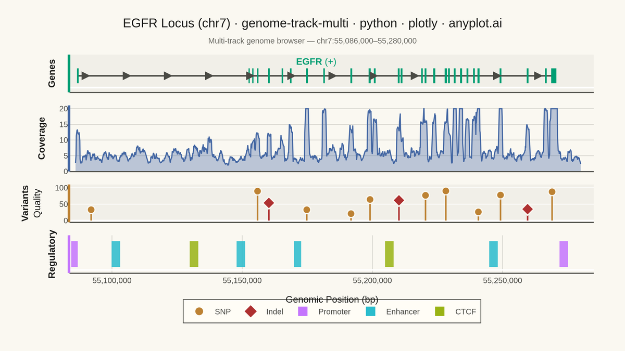Click the SNP circle marker in the legend

199,311
